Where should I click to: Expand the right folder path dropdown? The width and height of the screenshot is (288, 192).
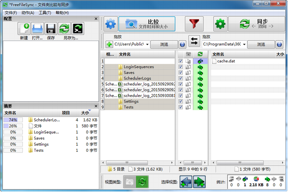244,44
